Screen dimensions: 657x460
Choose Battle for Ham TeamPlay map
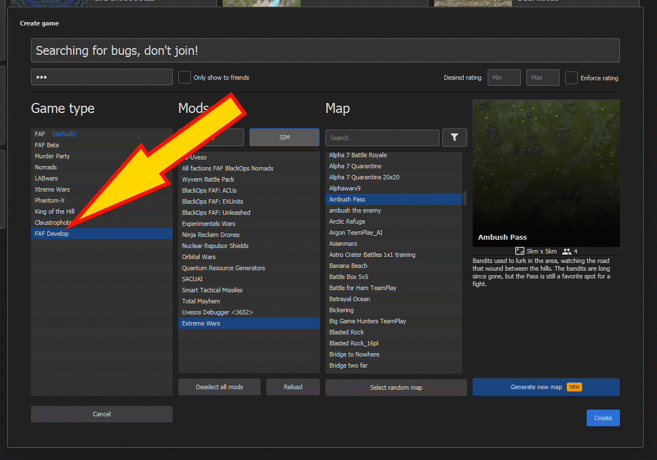[x=394, y=288]
